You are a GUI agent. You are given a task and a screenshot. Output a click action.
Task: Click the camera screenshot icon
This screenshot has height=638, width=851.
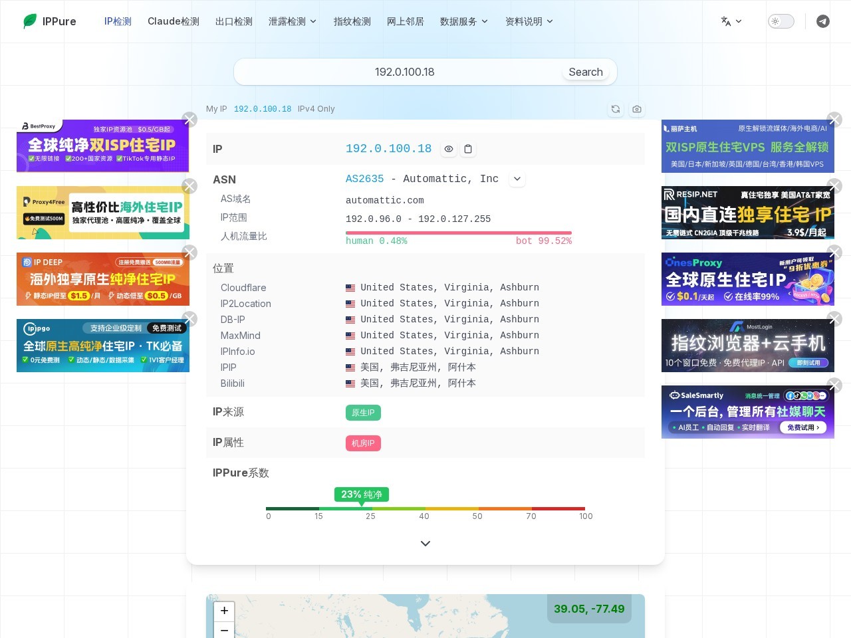click(x=637, y=109)
